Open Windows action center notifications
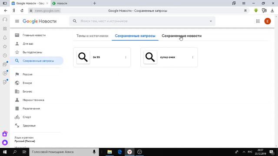The width and height of the screenshot is (278, 156). (272, 152)
